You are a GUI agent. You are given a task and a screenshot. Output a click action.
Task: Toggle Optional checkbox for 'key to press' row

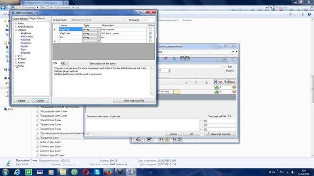coord(151,29)
